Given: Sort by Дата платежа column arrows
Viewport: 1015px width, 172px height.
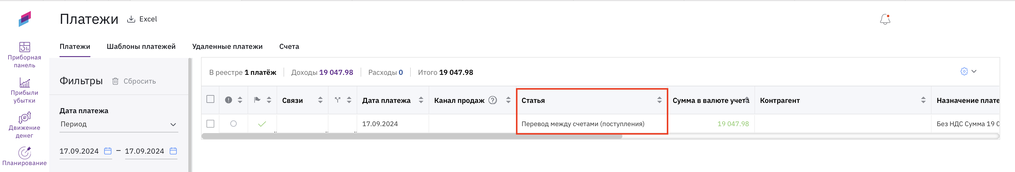Looking at the screenshot, I should (x=421, y=100).
